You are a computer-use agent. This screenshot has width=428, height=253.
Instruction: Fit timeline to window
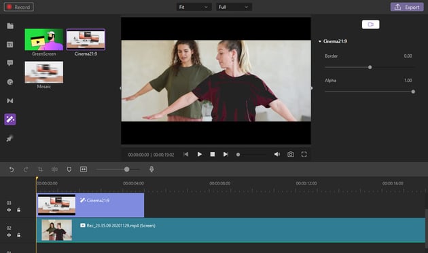coord(84,170)
